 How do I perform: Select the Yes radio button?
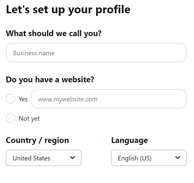(x=11, y=99)
